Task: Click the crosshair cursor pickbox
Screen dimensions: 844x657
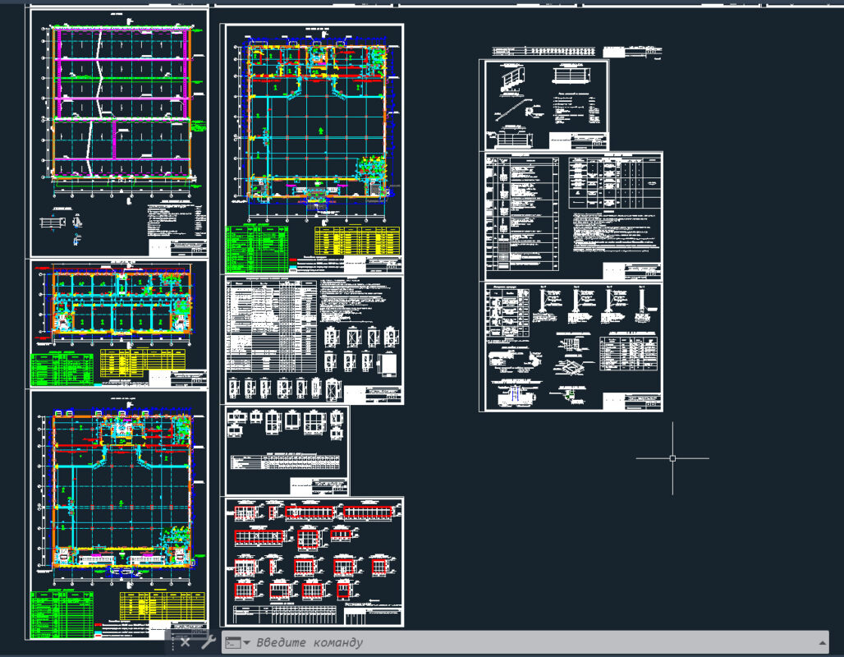Action: click(x=672, y=458)
